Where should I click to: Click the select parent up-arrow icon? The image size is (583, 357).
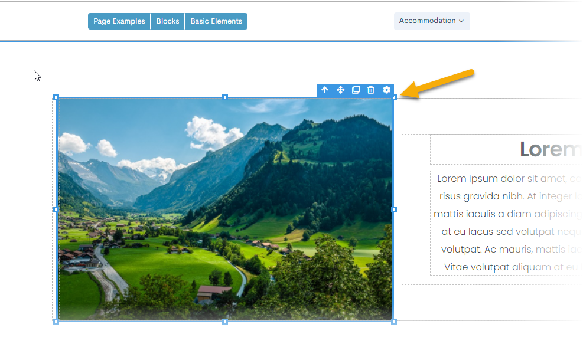[x=325, y=90]
